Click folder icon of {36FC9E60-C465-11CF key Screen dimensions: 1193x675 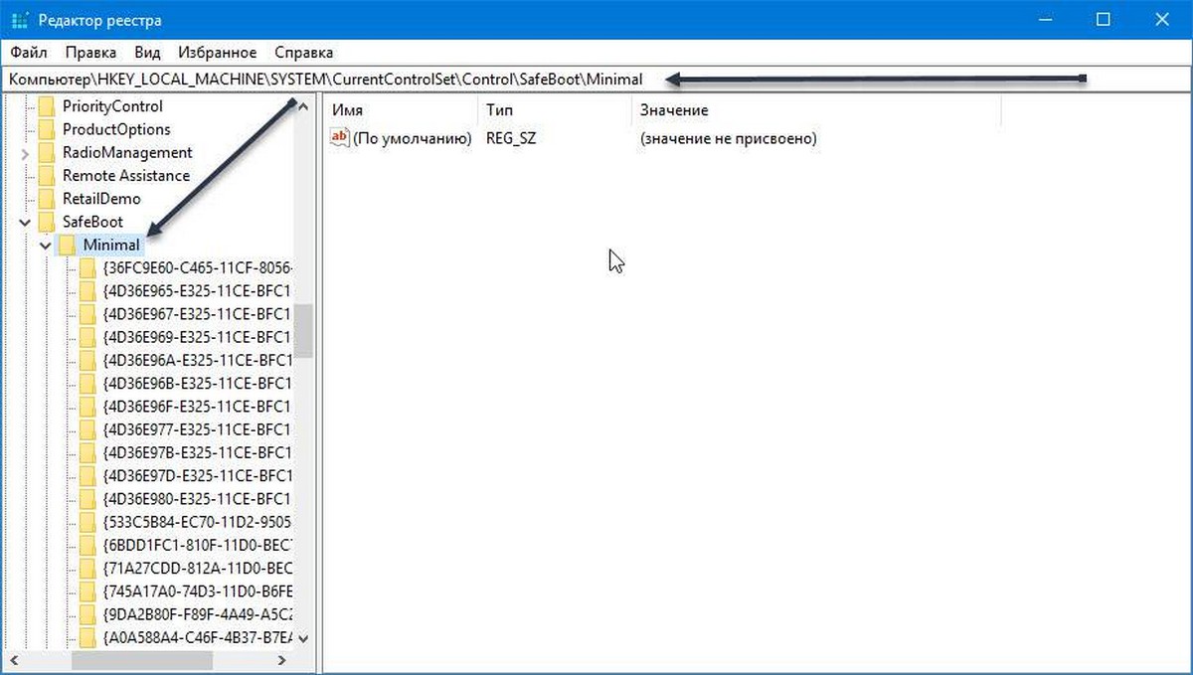[87, 268]
